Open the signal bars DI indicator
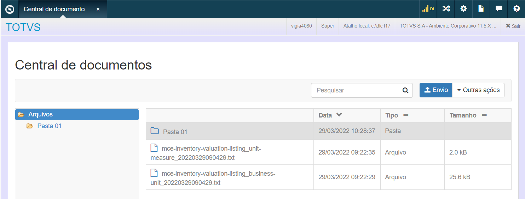Viewport: 525px width, 199px height. [x=428, y=9]
